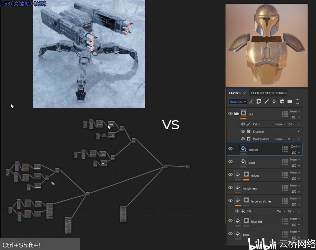
Task: Select the grunge layer fill thumbnail
Action: (243, 148)
